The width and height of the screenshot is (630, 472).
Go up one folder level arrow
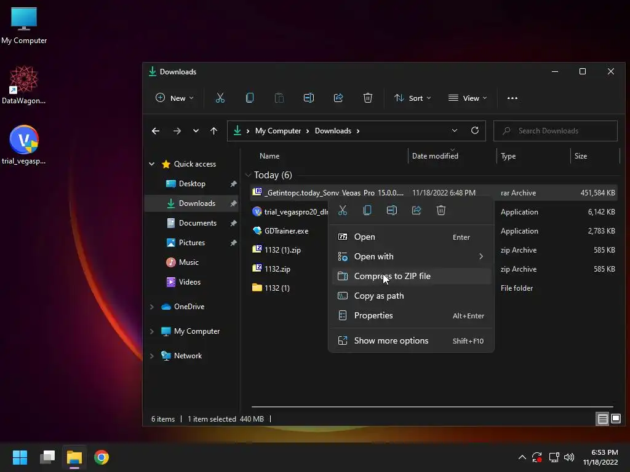(213, 131)
